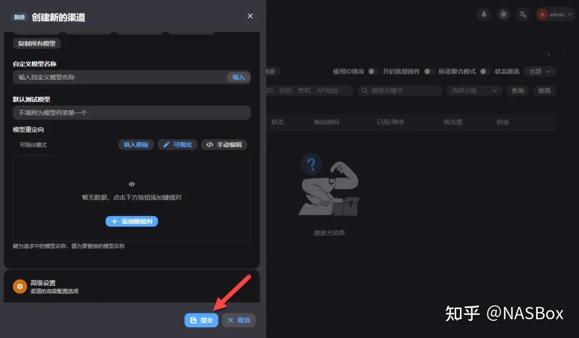Open the admin user dropdown
The width and height of the screenshot is (579, 338).
pos(555,15)
